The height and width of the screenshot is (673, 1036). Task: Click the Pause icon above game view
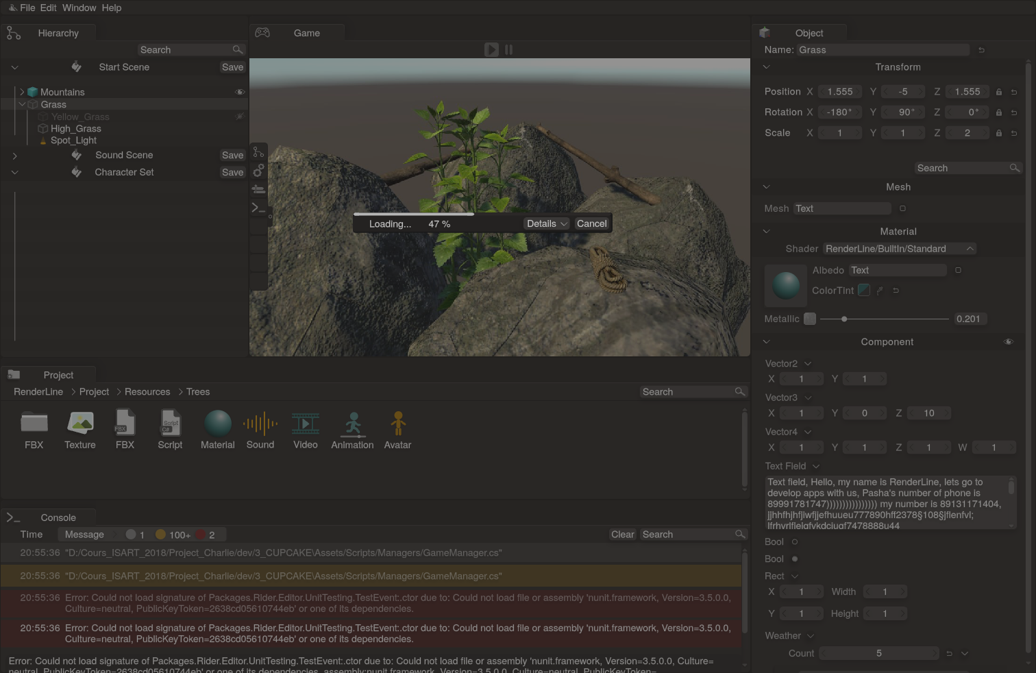(508, 49)
